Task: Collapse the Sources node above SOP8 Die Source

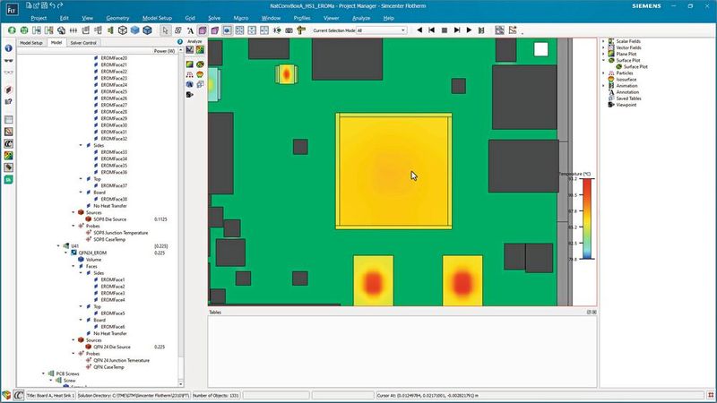Action: [x=73, y=212]
